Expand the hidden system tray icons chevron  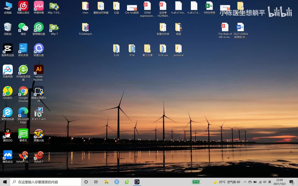[245, 182]
